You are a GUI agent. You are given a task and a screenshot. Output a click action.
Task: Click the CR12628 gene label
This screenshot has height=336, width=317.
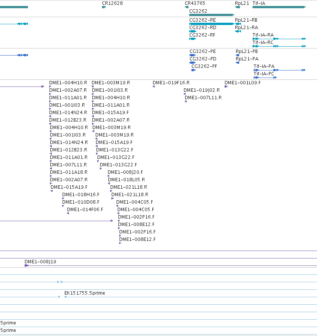112,3
